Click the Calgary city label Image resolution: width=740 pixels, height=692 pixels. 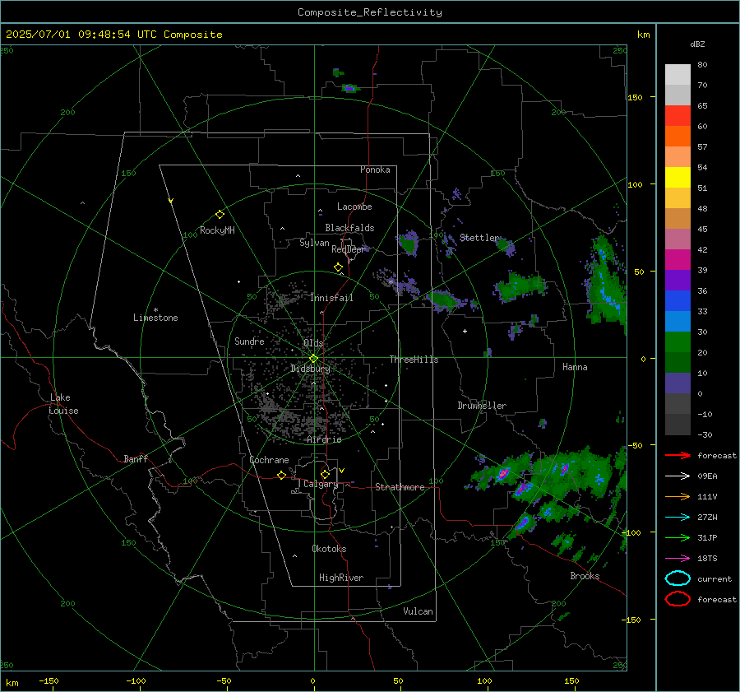click(321, 484)
